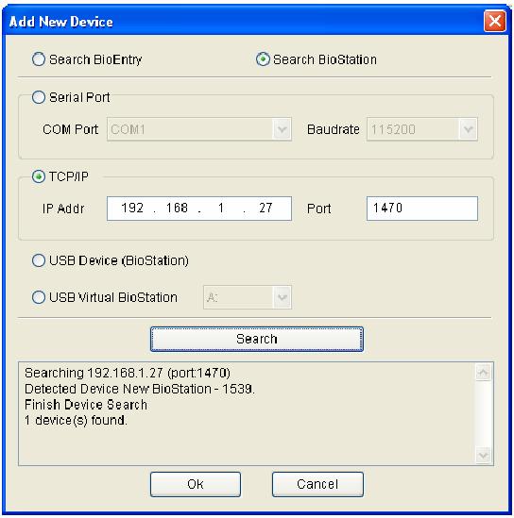Click the 'Port' label beside the 1470 field
The width and height of the screenshot is (514, 518).
click(x=318, y=209)
